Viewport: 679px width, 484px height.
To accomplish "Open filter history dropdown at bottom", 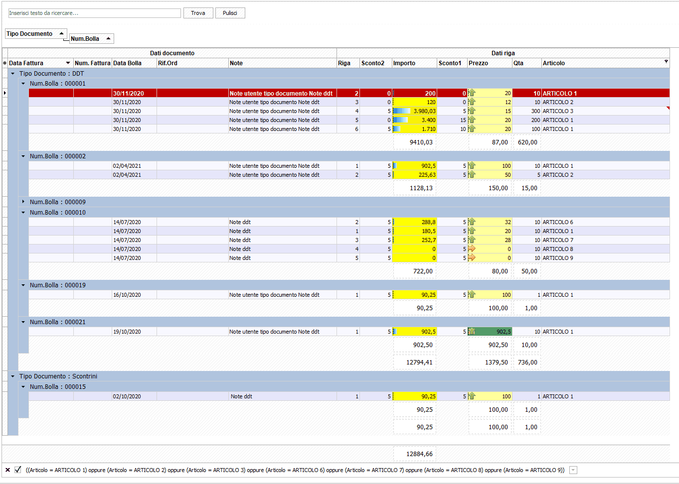I will [x=573, y=470].
